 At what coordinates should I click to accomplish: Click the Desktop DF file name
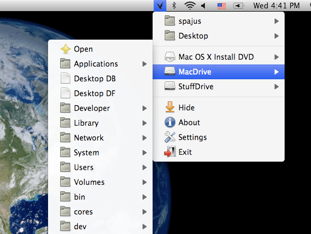[x=95, y=93]
